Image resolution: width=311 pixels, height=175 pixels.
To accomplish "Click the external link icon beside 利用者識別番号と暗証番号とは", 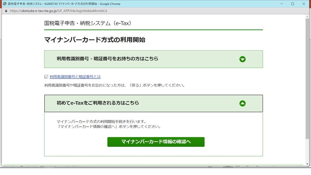I will click(46, 77).
